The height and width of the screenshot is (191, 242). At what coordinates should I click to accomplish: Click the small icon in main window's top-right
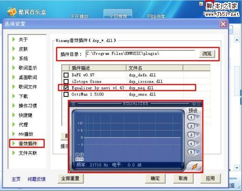tap(201, 4)
